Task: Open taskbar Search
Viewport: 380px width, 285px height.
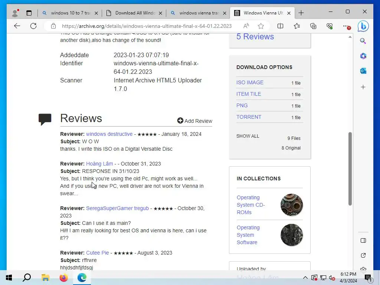Action: click(27, 278)
